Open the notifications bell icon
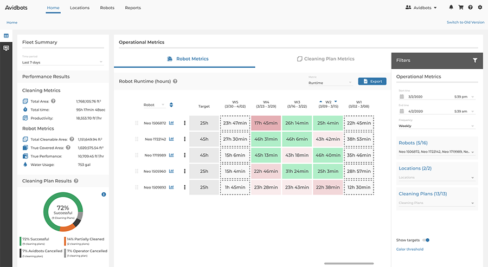Screen dimensions: 488x267 click(x=451, y=7)
